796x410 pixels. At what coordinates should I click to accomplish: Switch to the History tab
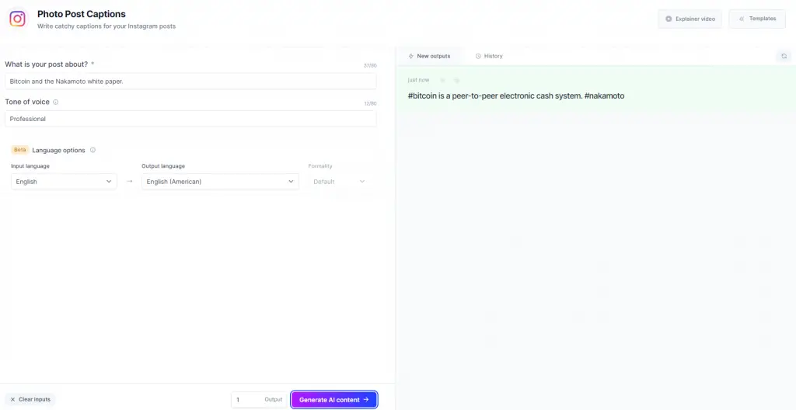[x=489, y=57]
